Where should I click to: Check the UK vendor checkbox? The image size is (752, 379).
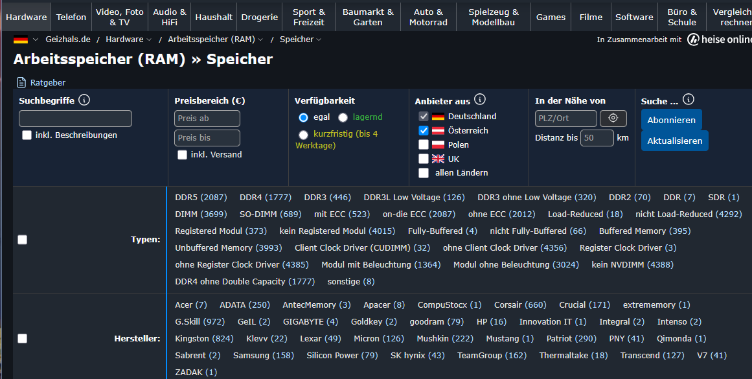[424, 159]
